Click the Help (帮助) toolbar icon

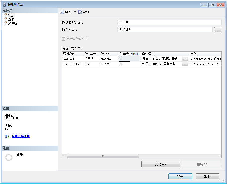[x=80, y=12]
